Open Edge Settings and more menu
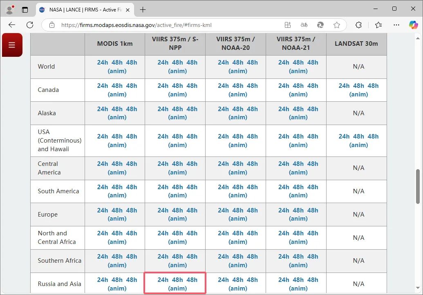 (396, 25)
